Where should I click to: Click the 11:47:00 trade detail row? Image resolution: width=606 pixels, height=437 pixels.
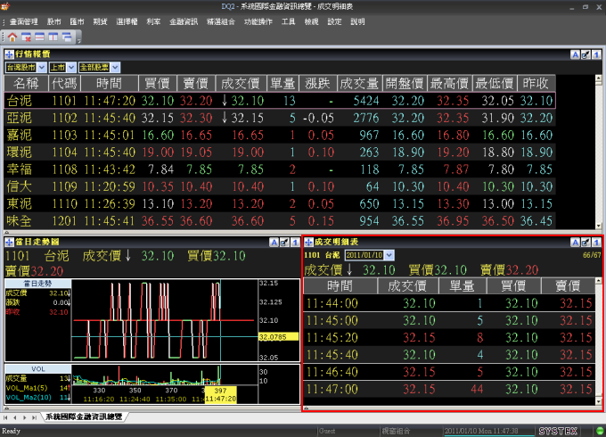449,389
